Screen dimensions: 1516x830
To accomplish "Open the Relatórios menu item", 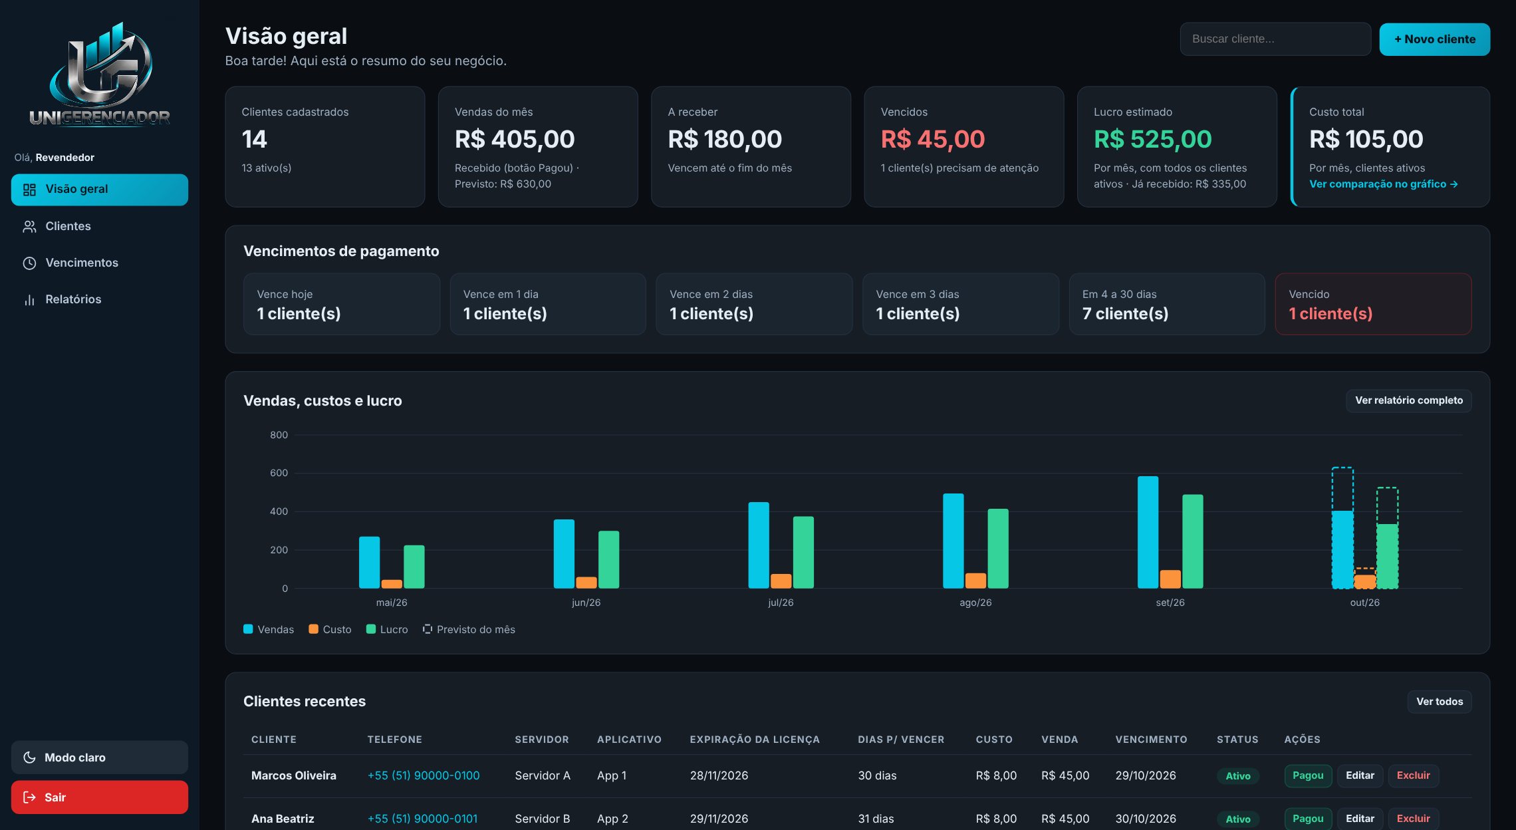I will coord(100,299).
